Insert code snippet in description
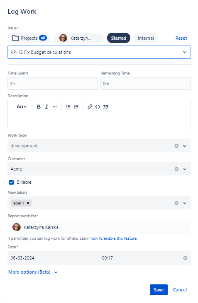The width and height of the screenshot is (198, 303). (x=98, y=107)
